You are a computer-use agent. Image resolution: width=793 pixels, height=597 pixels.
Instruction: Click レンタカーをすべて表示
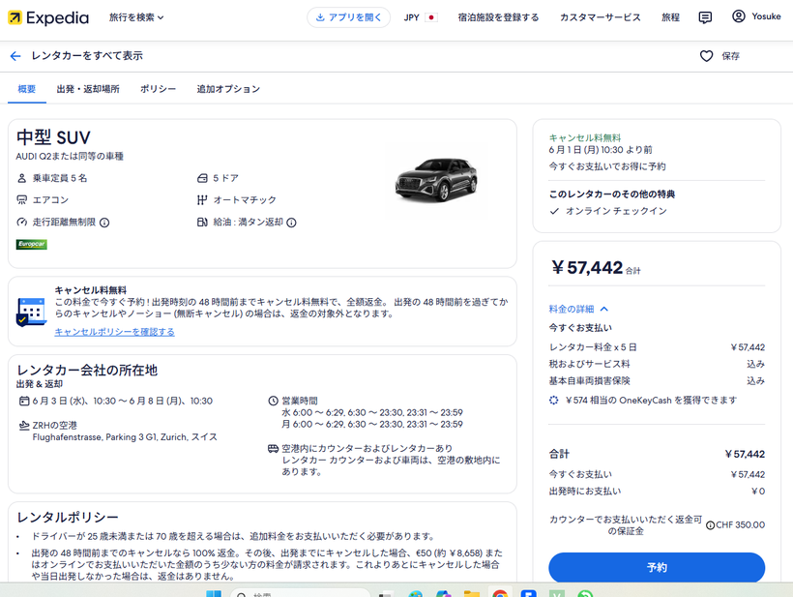(x=87, y=56)
